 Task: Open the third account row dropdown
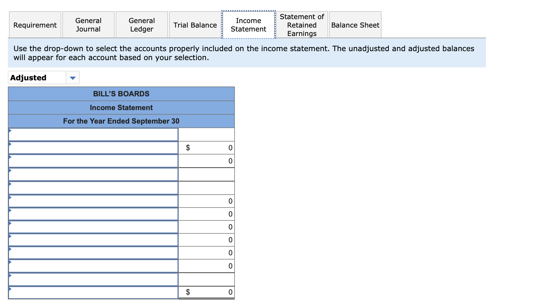point(93,161)
